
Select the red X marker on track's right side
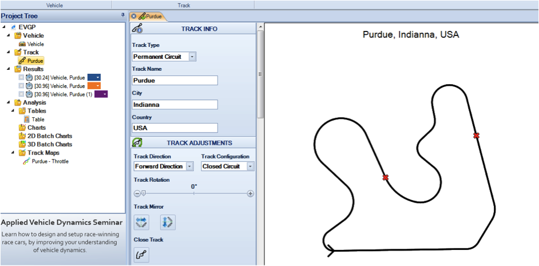point(476,136)
